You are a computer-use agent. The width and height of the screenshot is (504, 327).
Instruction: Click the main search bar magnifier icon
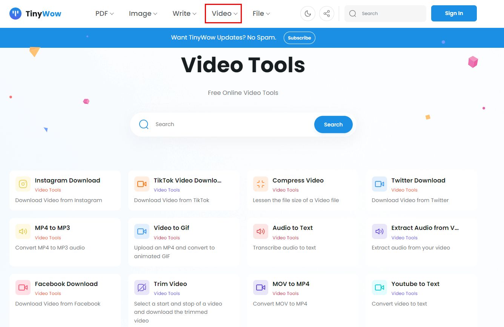[x=144, y=124]
